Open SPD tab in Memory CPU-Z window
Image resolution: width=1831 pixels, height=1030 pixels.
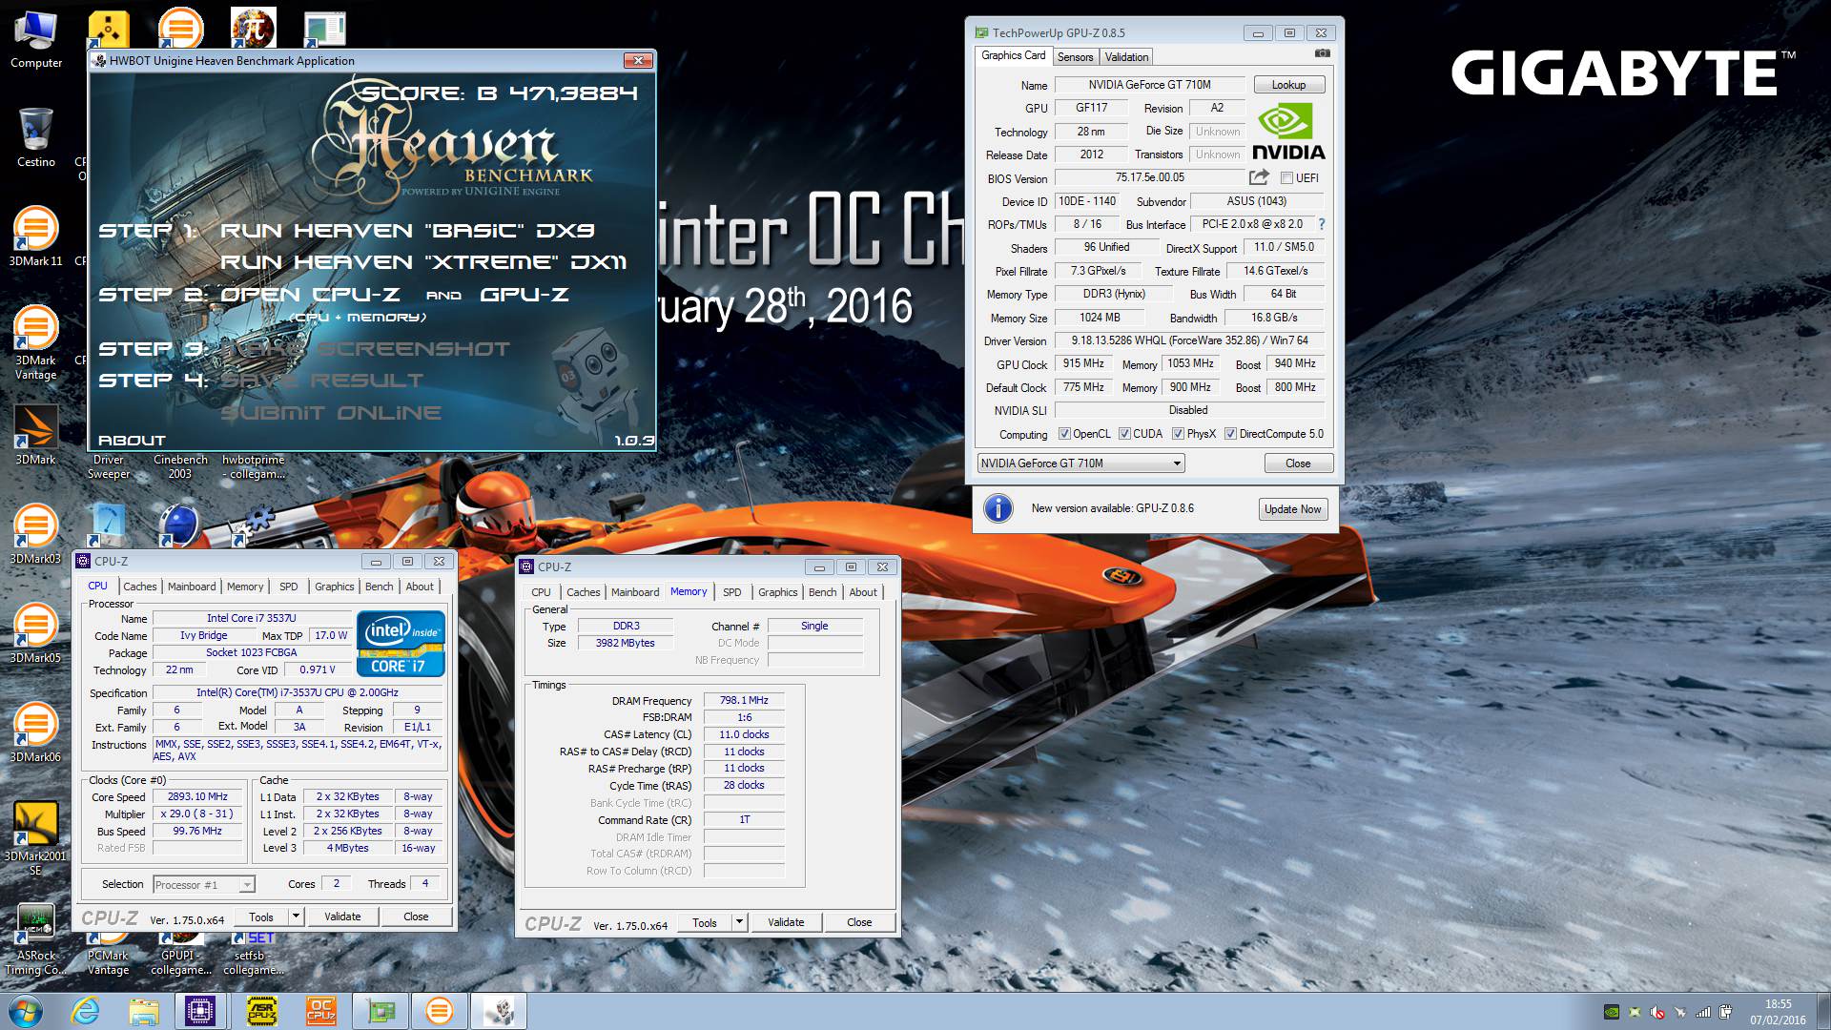[x=731, y=592]
